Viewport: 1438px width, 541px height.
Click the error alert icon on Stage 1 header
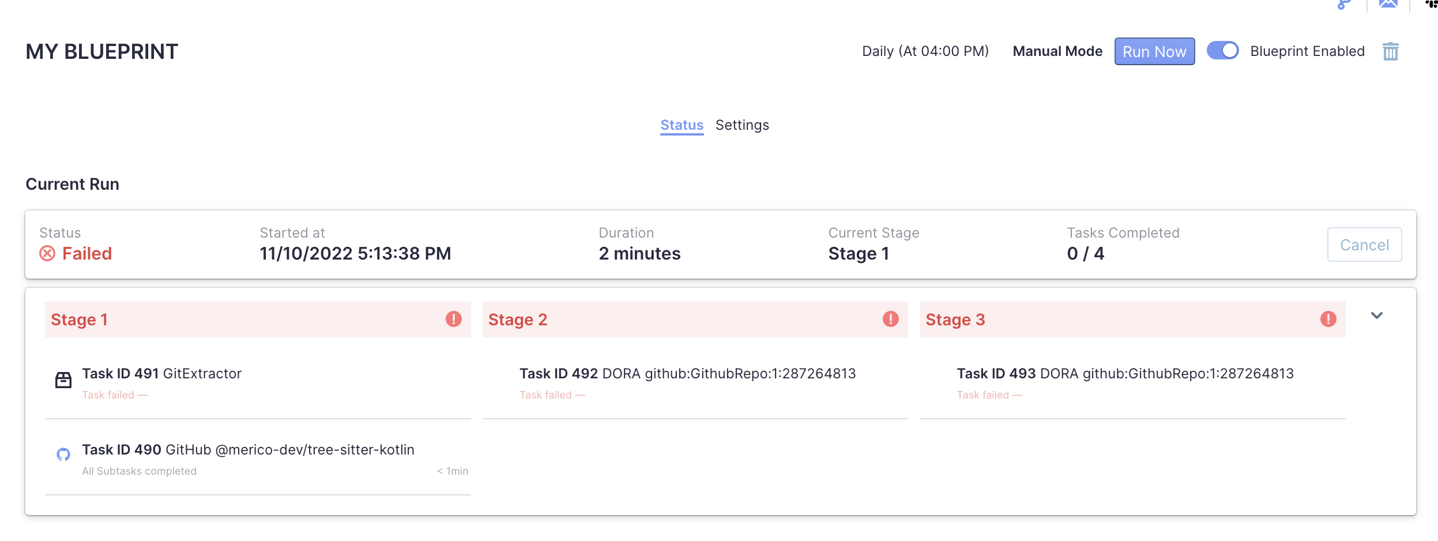click(x=454, y=318)
